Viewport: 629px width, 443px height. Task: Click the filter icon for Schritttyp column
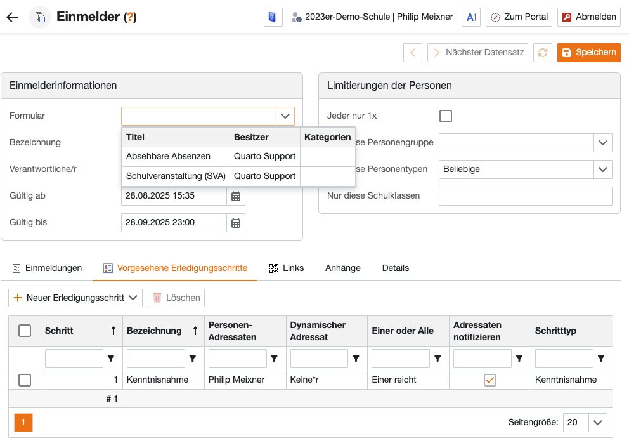pyautogui.click(x=601, y=359)
